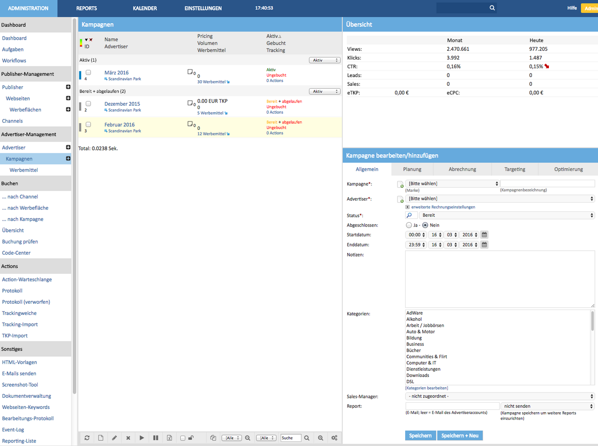Click the Excel export icon
The height and width of the screenshot is (446, 598).
170,438
